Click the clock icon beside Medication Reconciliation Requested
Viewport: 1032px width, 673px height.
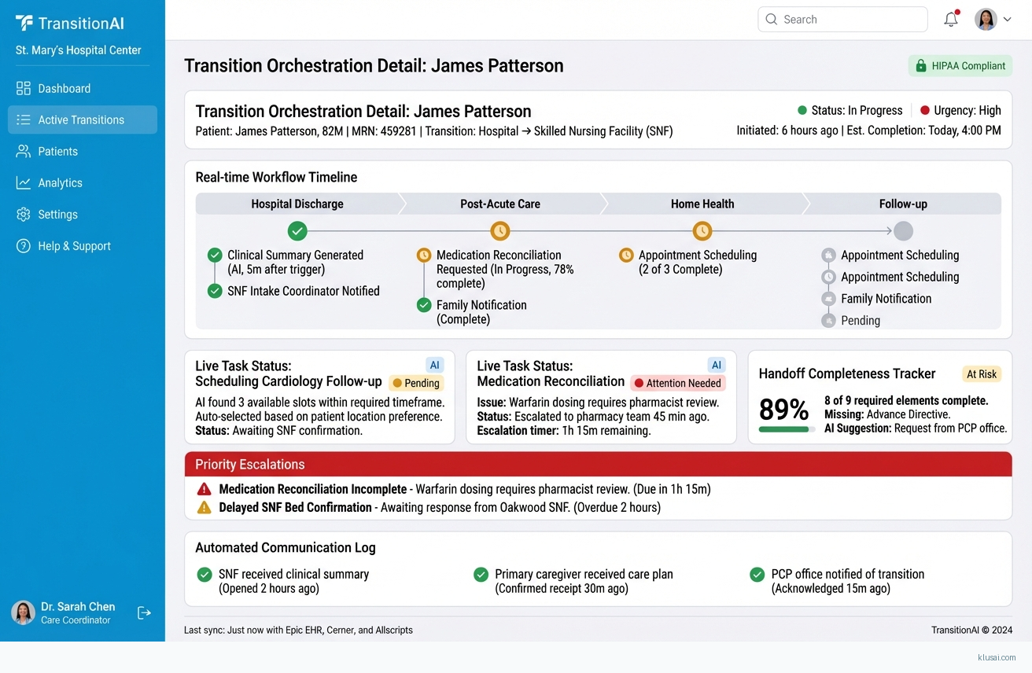coord(424,256)
